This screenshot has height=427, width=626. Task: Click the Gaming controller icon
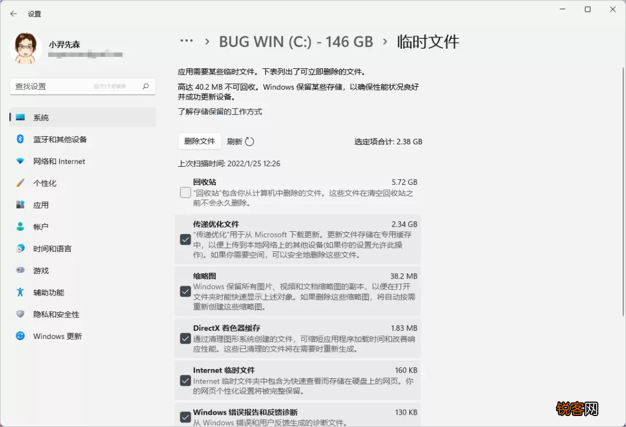(x=20, y=270)
